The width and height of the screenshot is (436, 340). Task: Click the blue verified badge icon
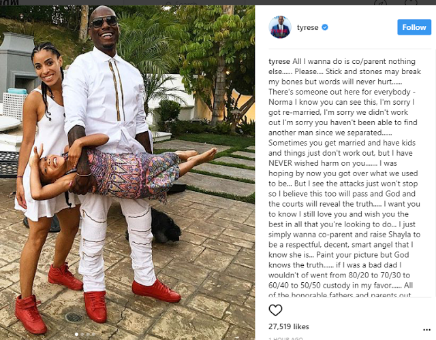click(x=325, y=27)
